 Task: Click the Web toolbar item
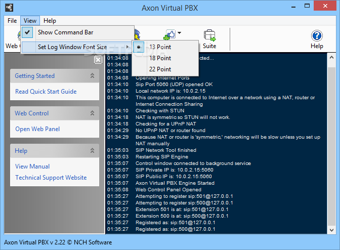pos(13,39)
